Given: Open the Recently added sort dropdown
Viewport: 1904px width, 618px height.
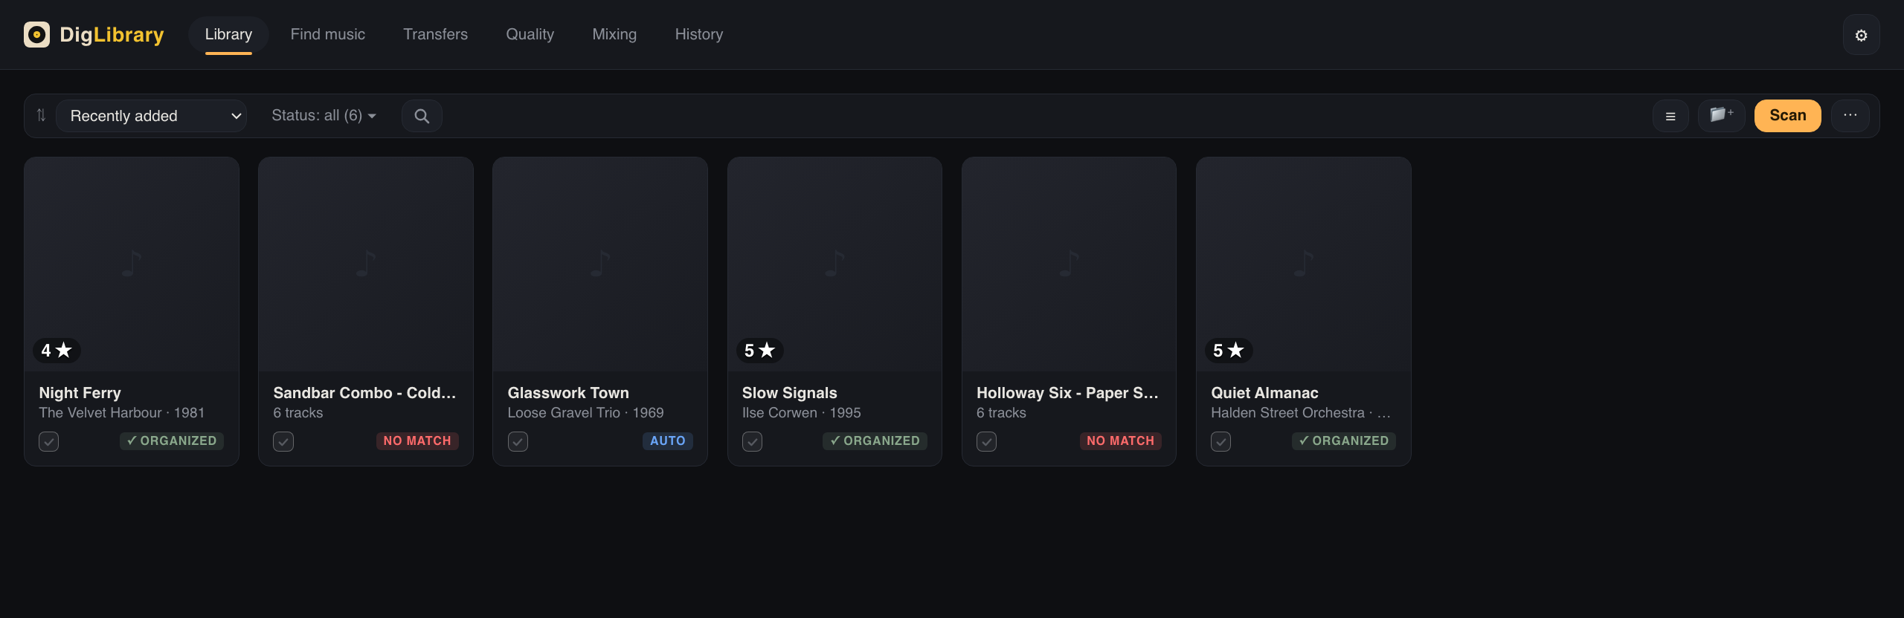Looking at the screenshot, I should [152, 116].
